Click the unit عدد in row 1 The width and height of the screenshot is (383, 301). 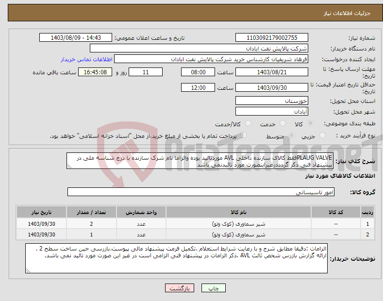click(141, 224)
